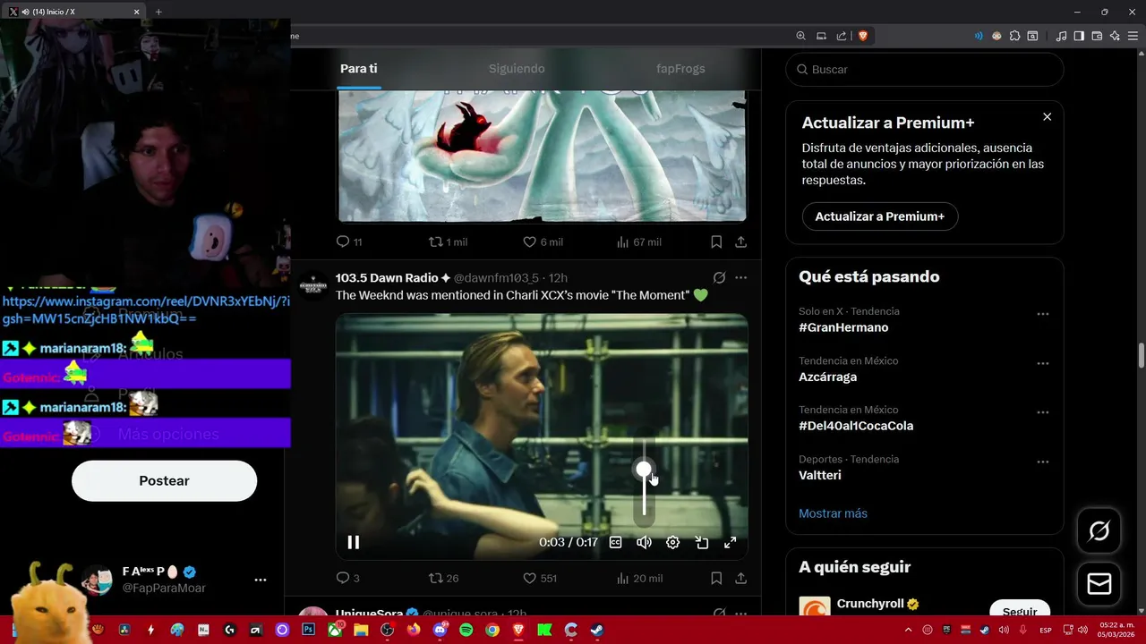Viewport: 1146px width, 644px height.
Task: Share the Dawn Radio post
Action: [741, 579]
